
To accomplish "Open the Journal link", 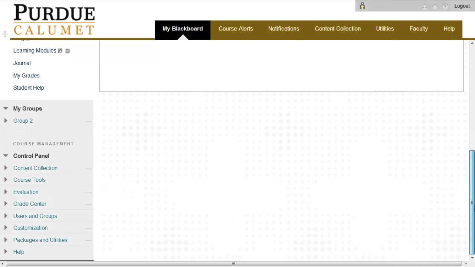I will click(x=22, y=63).
